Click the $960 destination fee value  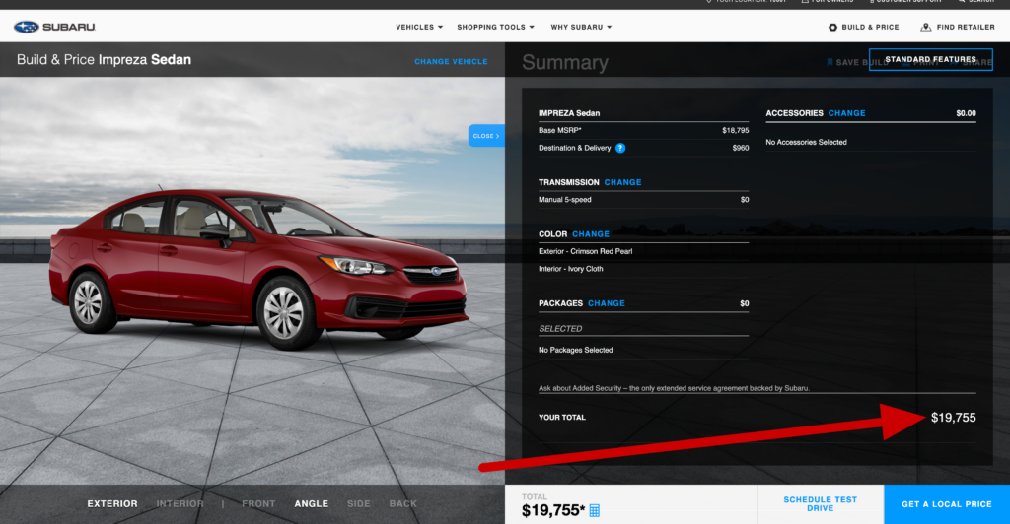click(x=741, y=148)
